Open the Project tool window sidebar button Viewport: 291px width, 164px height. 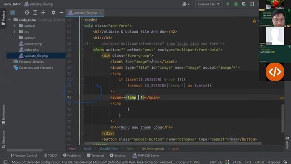coord(3,18)
